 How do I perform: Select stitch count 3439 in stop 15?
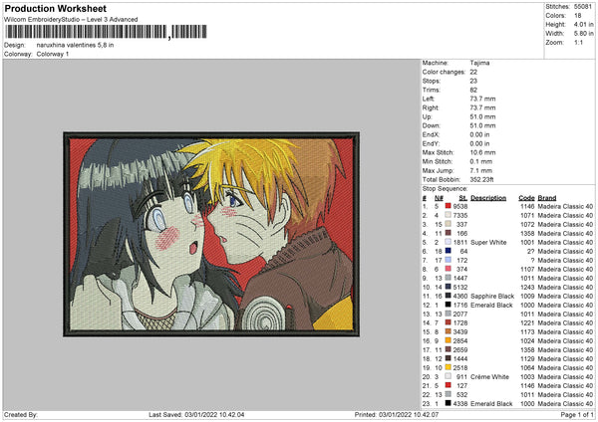460,331
